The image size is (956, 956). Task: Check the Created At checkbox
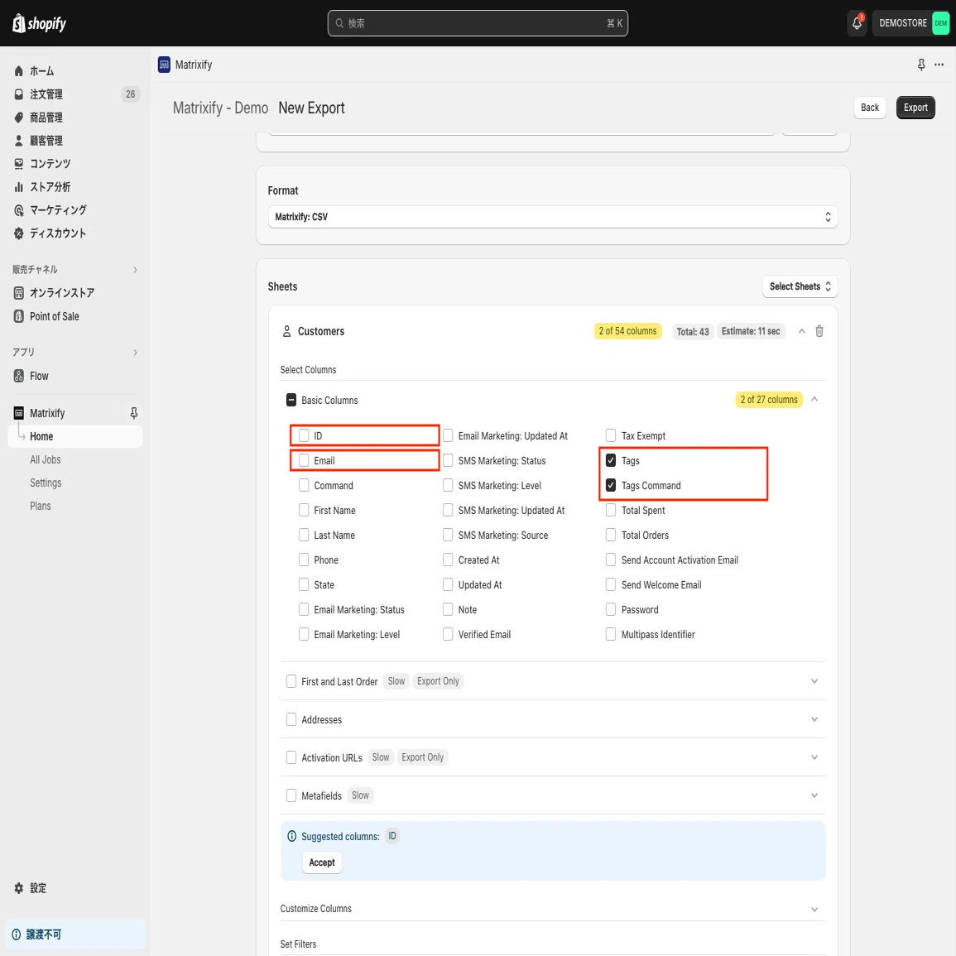click(x=448, y=560)
